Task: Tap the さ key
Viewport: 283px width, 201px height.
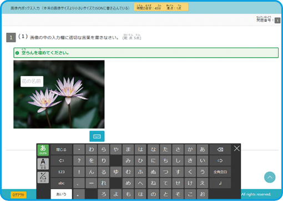Action: (178, 149)
